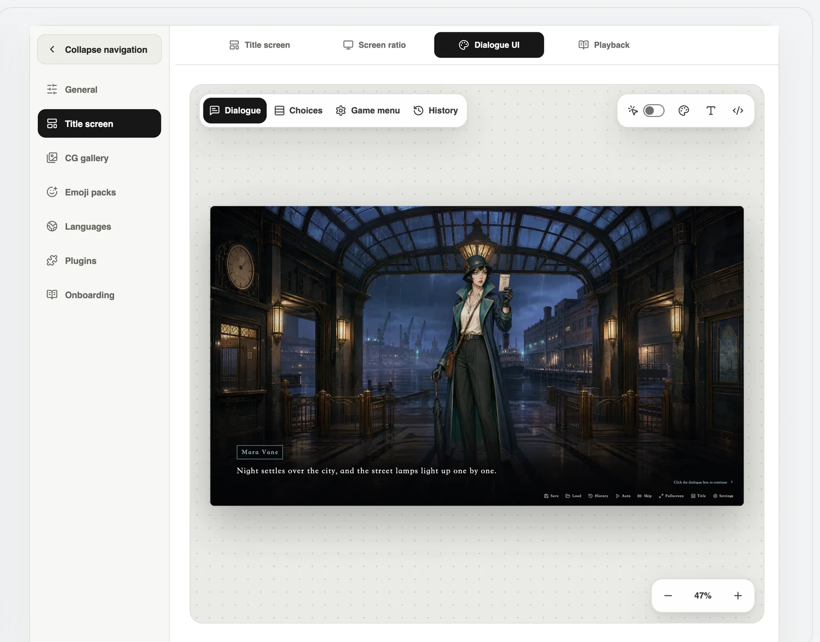
Task: Show the History preview in canvas toolbar
Action: tap(436, 110)
